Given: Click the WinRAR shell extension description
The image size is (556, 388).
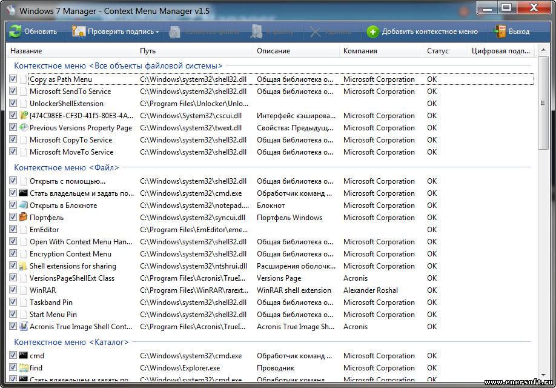Looking at the screenshot, I should [x=294, y=290].
